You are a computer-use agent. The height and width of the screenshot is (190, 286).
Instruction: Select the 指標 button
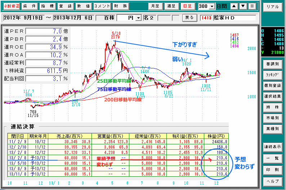(x=48, y=6)
